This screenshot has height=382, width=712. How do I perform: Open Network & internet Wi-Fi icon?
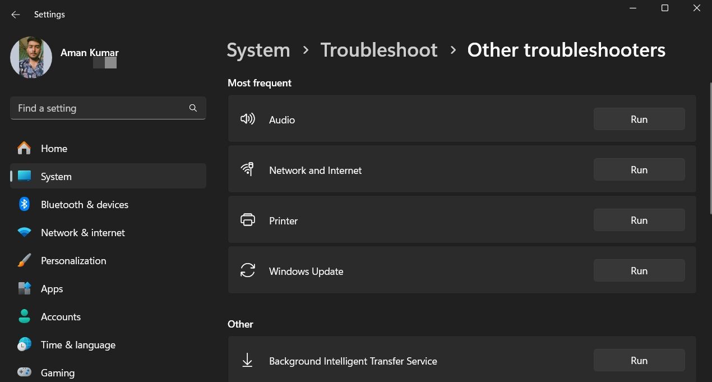pyautogui.click(x=24, y=232)
